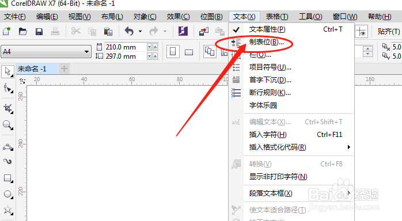Open the 位图(B) menu
This screenshot has width=402, height=221.
(211, 17)
